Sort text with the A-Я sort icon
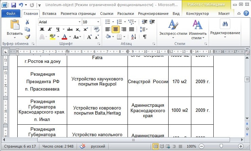This screenshot has height=151, width=251. pyautogui.click(x=133, y=37)
